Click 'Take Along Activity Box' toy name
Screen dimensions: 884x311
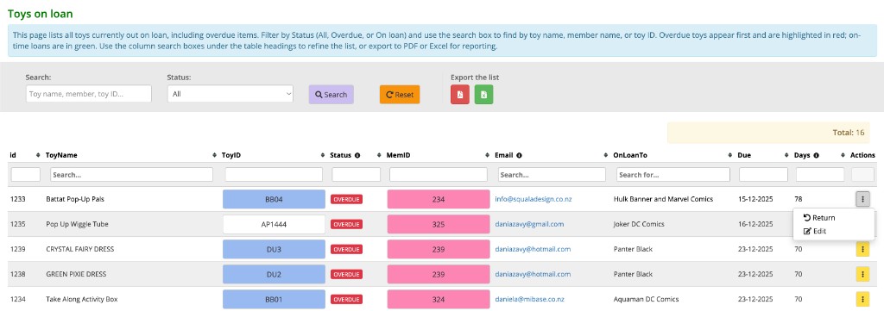[82, 299]
